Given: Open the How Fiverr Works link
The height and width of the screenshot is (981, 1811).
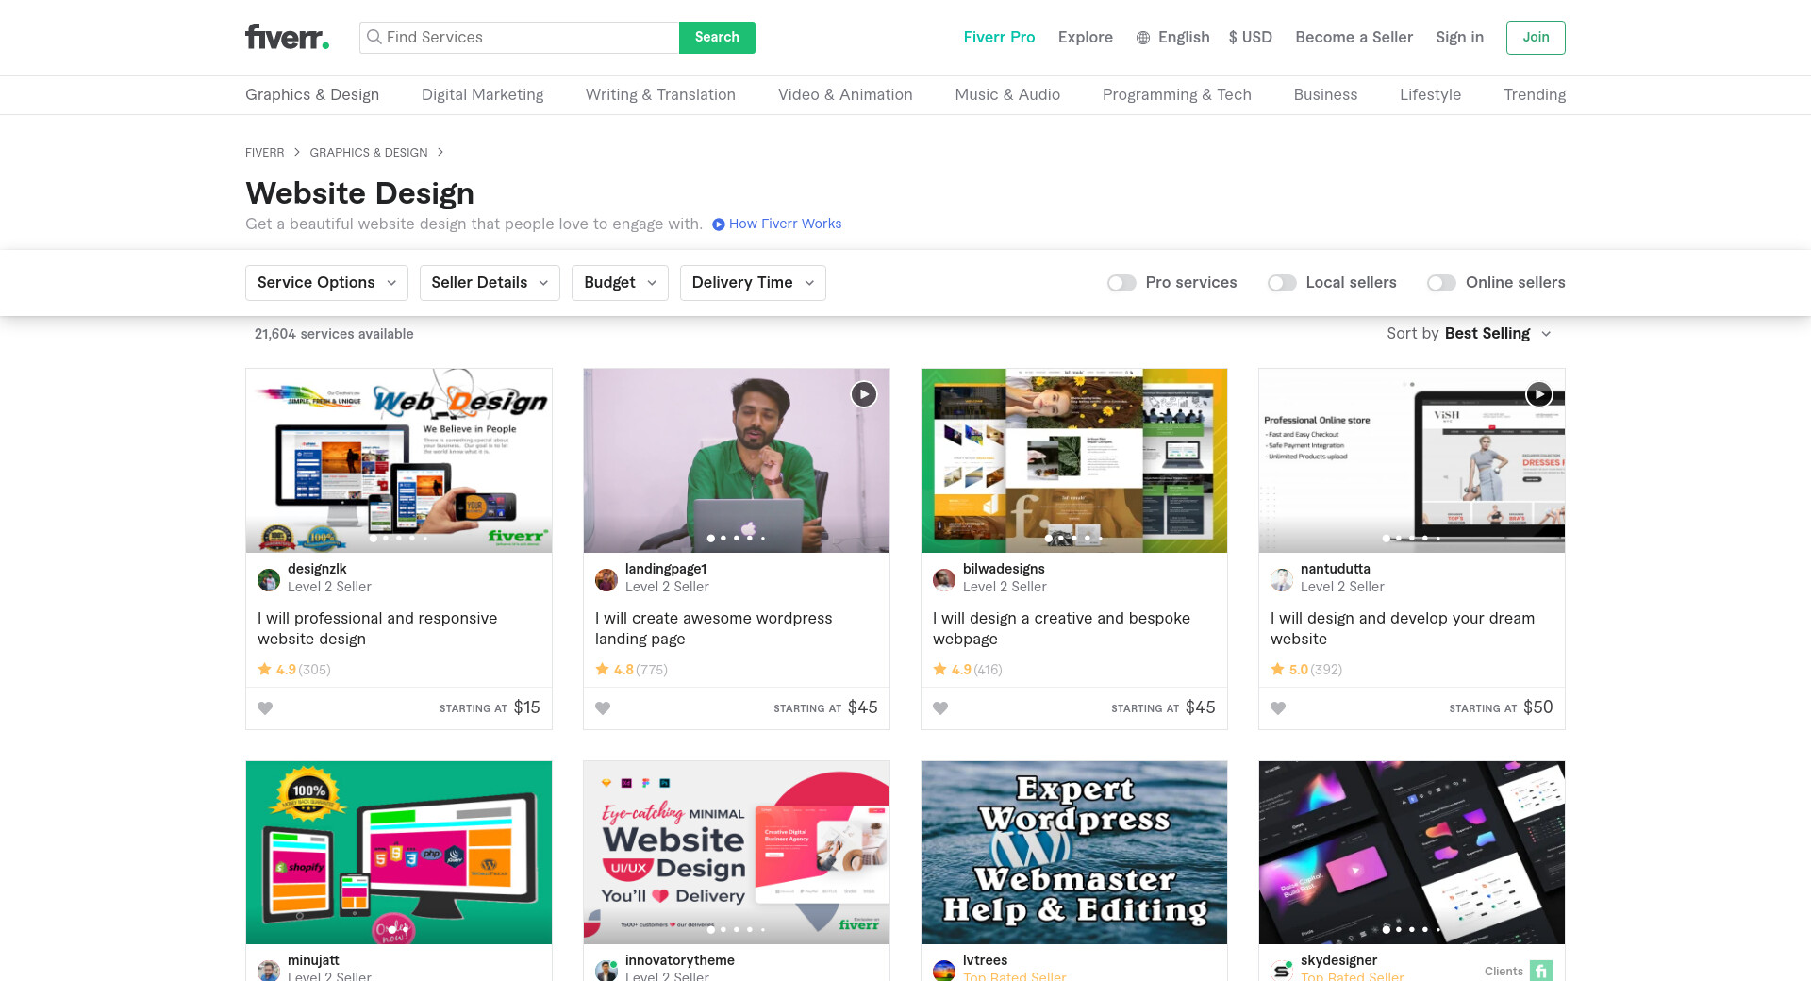Looking at the screenshot, I should 785,224.
